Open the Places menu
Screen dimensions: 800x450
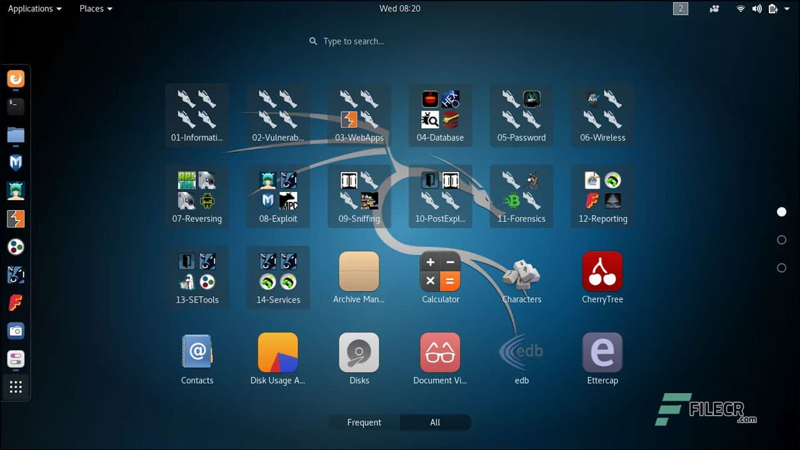click(x=95, y=8)
